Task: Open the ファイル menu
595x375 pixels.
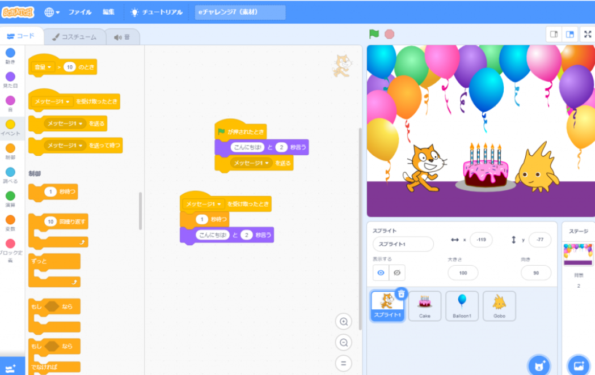Action: [x=80, y=12]
